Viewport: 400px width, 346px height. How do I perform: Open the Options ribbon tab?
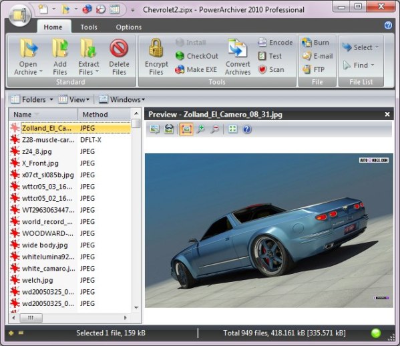pos(129,27)
